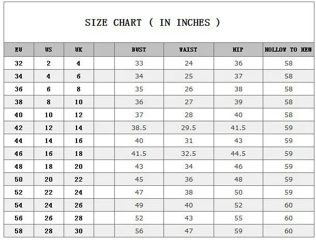Click hip value 44.5

click(238, 153)
